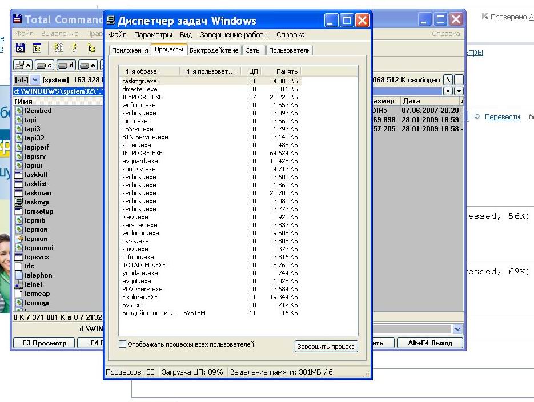
Task: Select IEXPLORE.EXE row using 87 CPU
Action: coord(211,97)
